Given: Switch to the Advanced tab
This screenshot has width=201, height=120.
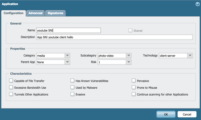Looking at the screenshot, I should (35, 13).
